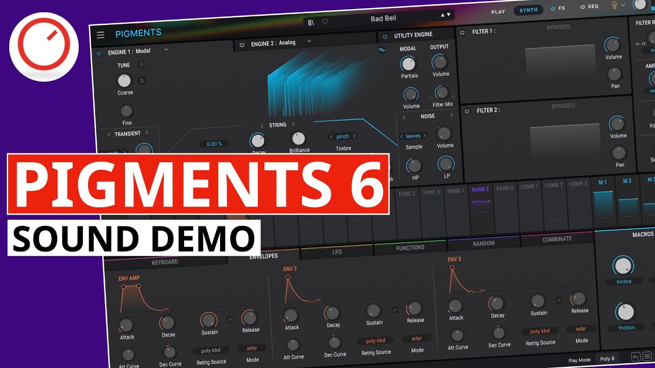
Task: Click the link icon in ENV 2
Action: pos(395,310)
